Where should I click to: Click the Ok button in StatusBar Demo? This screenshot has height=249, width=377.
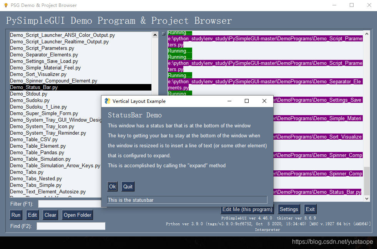pyautogui.click(x=112, y=186)
